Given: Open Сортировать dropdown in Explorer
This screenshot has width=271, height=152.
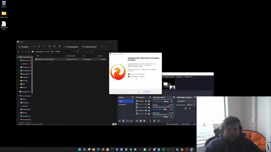Looking at the screenshot, I should pyautogui.click(x=71, y=46).
